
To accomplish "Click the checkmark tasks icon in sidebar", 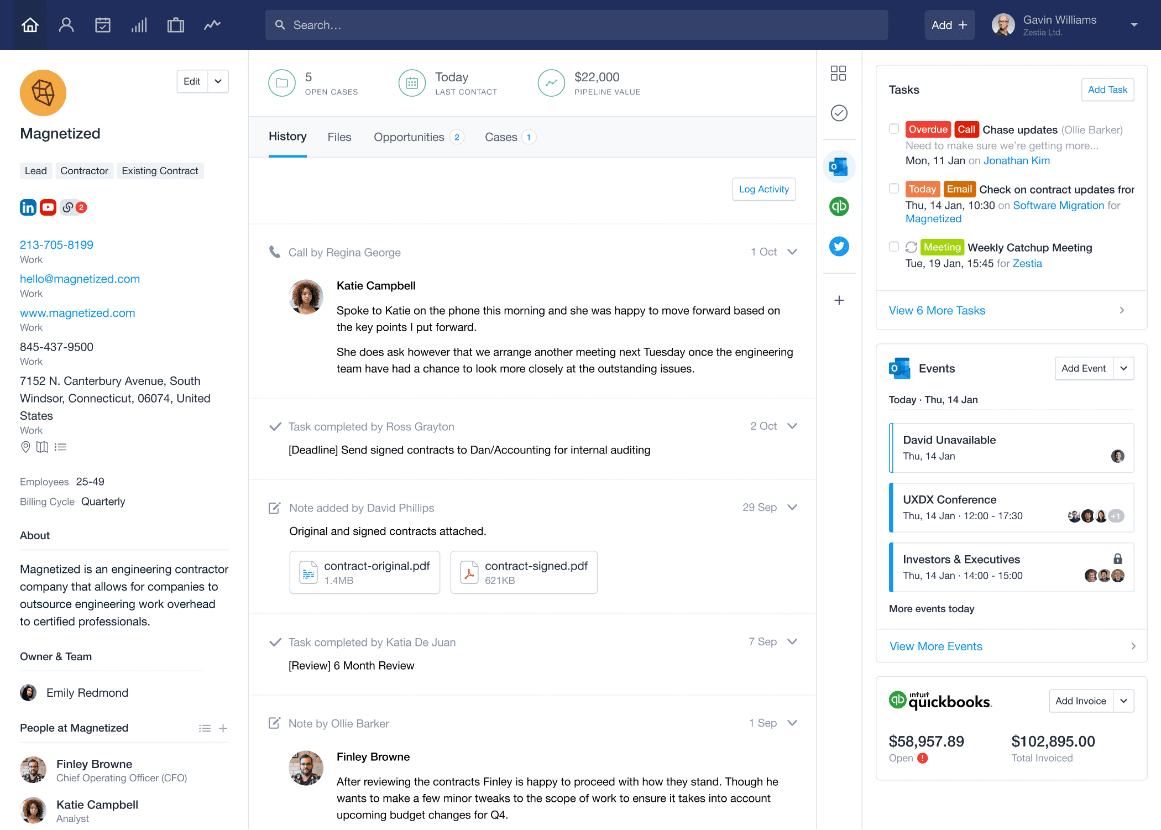I will click(840, 112).
